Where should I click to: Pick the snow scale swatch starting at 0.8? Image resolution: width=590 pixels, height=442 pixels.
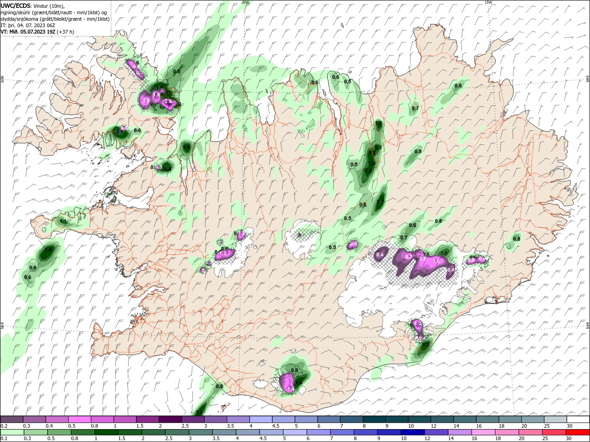coord(102,419)
